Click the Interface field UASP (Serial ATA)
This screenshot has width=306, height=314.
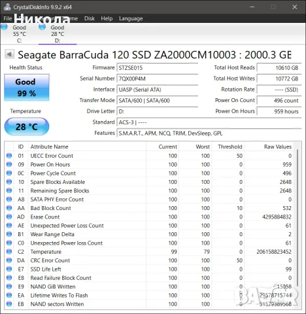click(158, 90)
